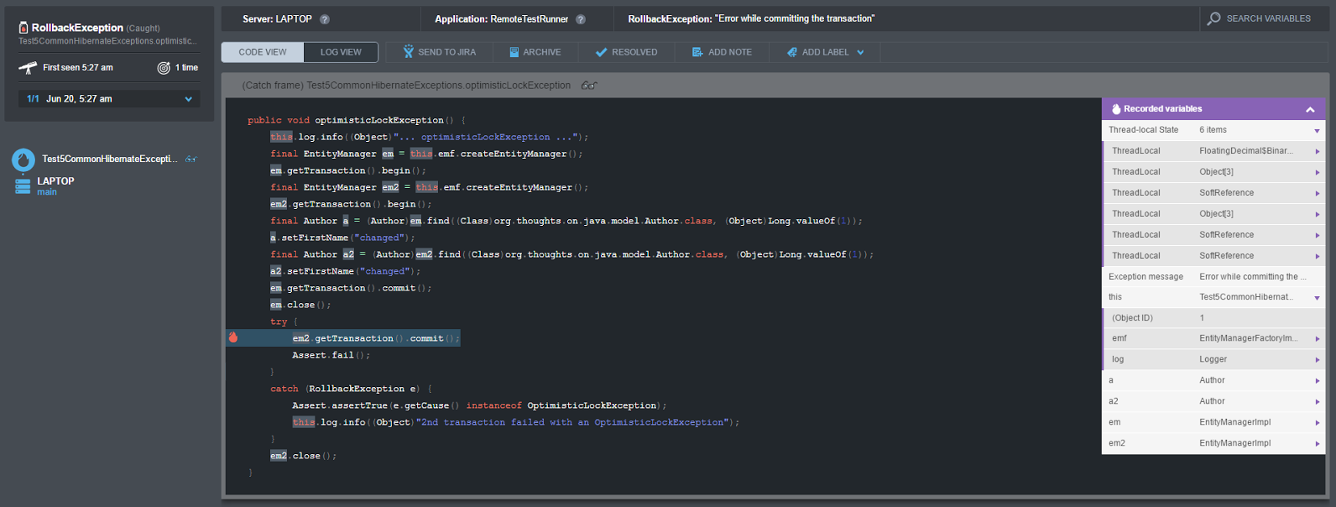This screenshot has width=1336, height=507.
Task: Click the Add Note icon
Action: tap(697, 52)
